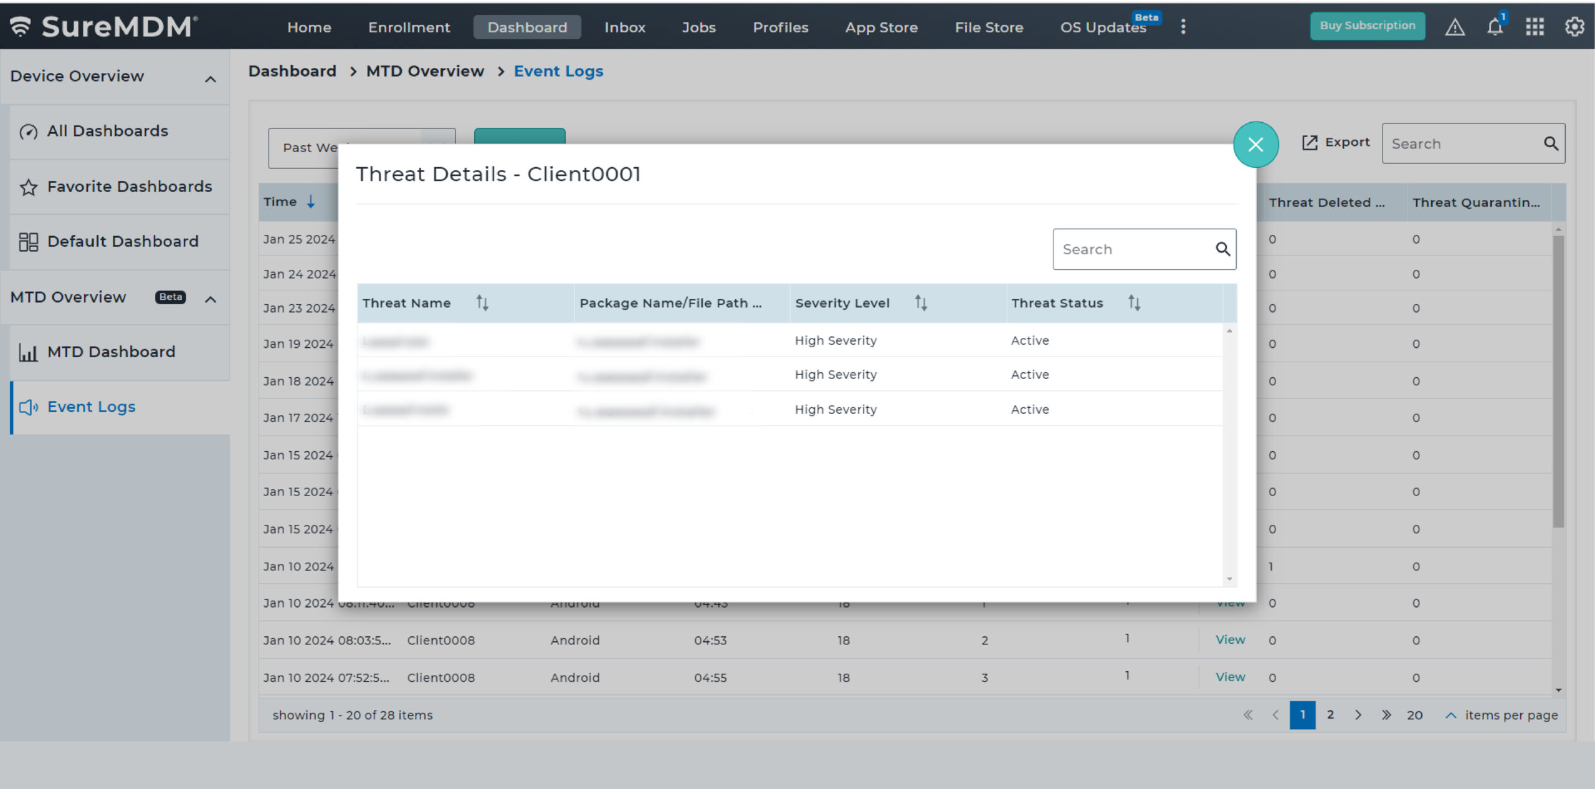Click the Jan 25 2024 time cell
The width and height of the screenshot is (1595, 789).
coord(299,239)
